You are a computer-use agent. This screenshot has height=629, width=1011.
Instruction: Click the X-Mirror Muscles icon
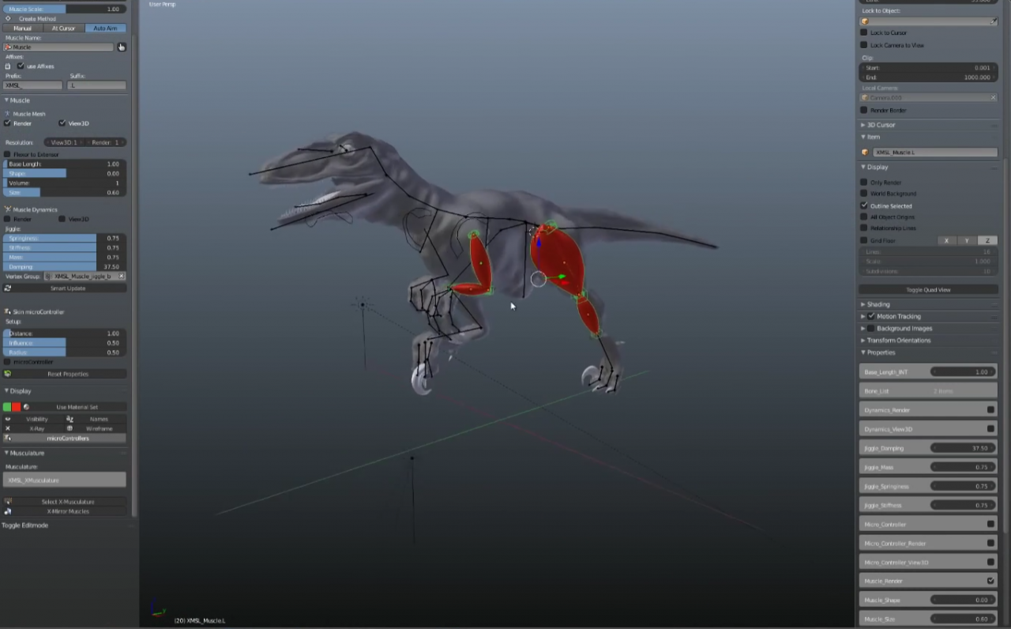pyautogui.click(x=8, y=511)
